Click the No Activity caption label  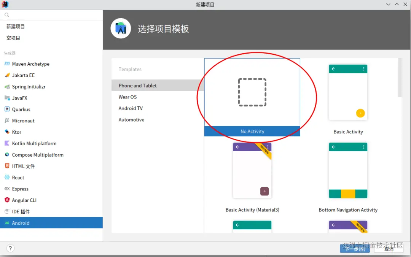tap(252, 131)
